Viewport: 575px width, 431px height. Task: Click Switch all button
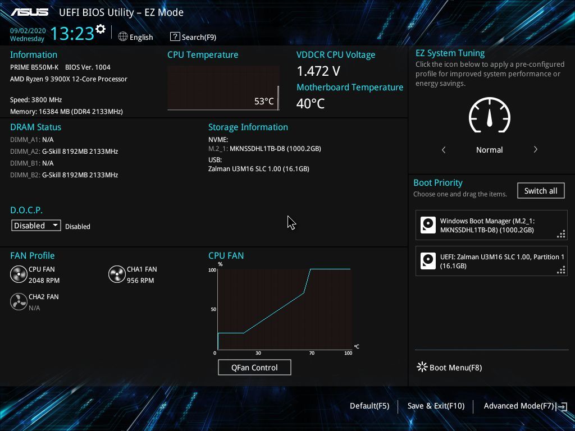(x=541, y=191)
